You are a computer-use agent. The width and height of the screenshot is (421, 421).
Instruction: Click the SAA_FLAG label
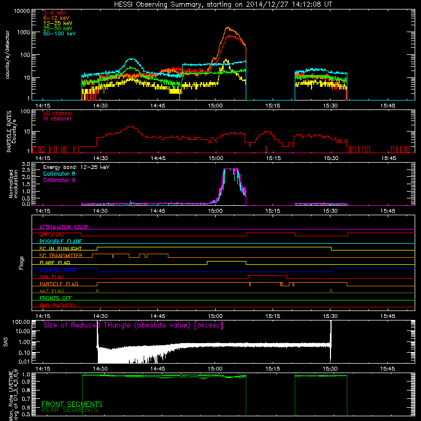point(52,277)
